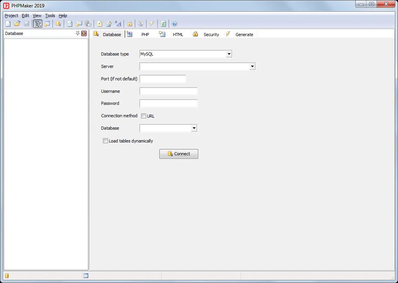Click the Connect button

pos(179,154)
